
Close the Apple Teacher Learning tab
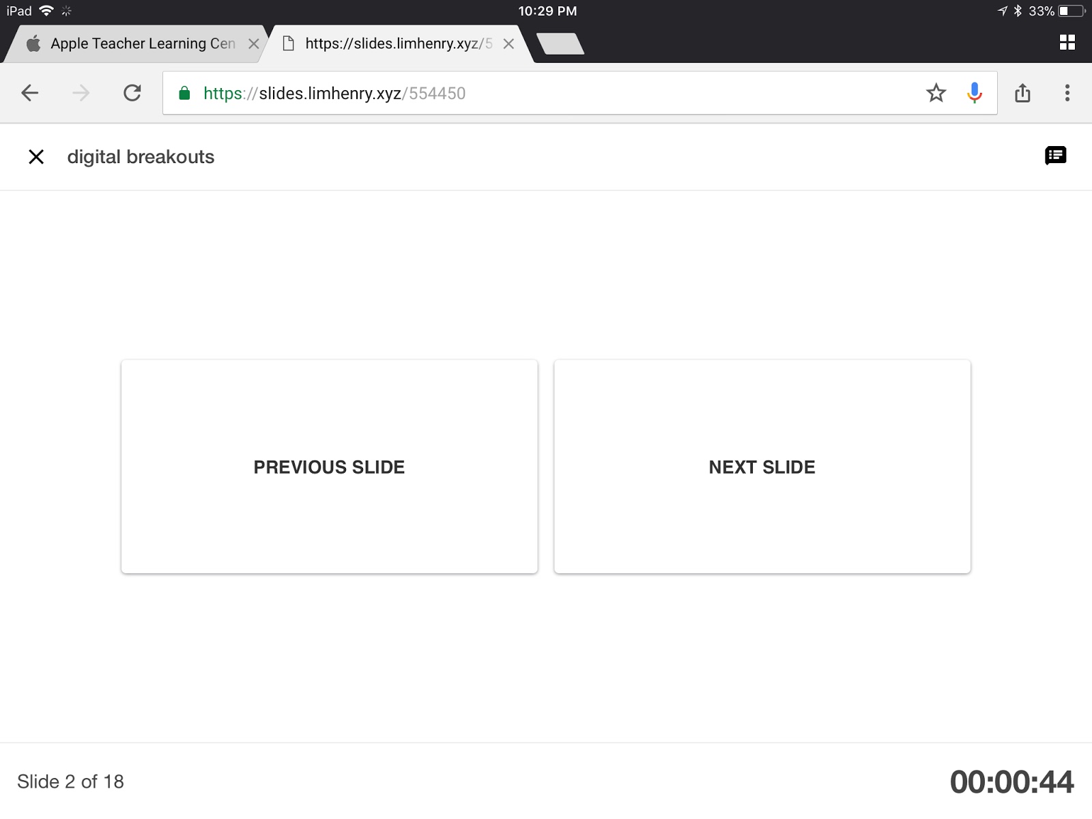coord(254,43)
